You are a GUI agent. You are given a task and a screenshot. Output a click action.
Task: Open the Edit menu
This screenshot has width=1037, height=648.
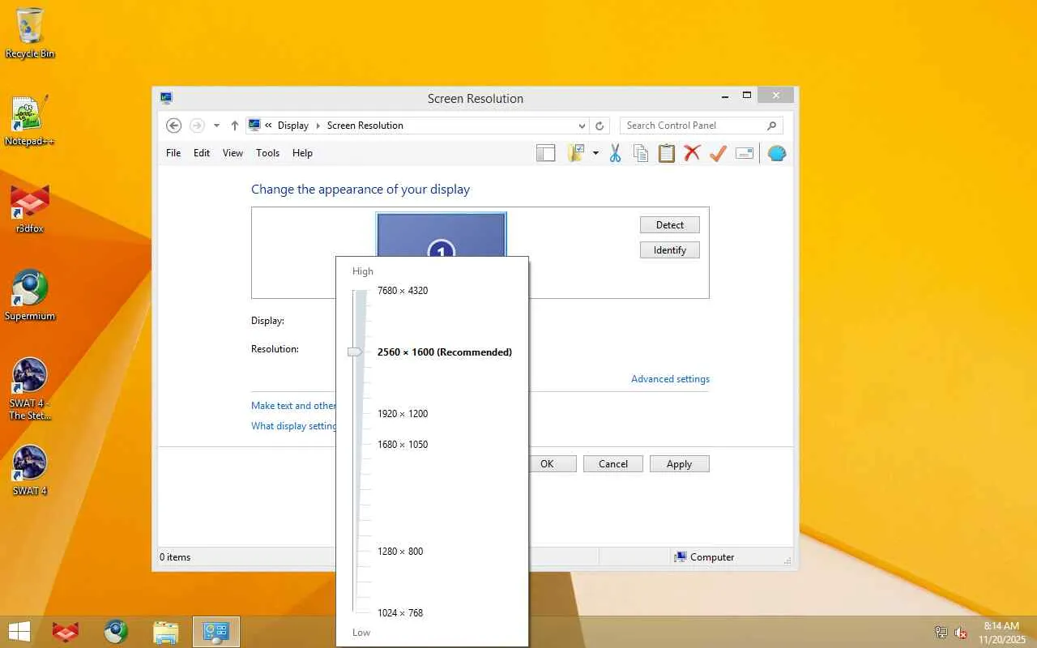[202, 153]
